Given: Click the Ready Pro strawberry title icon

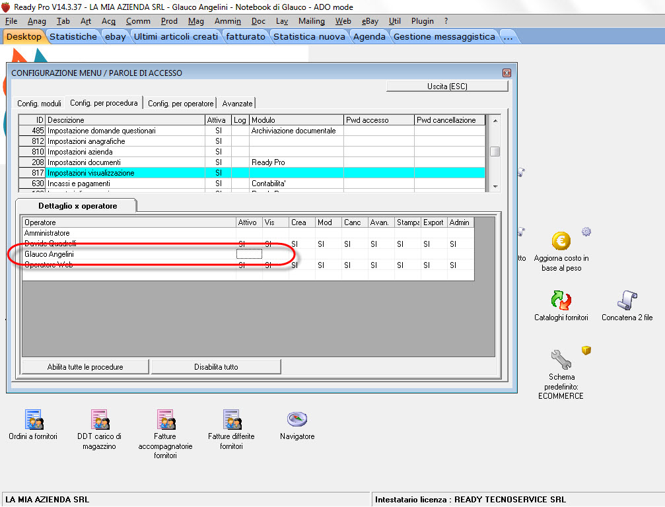Looking at the screenshot, I should [5, 7].
